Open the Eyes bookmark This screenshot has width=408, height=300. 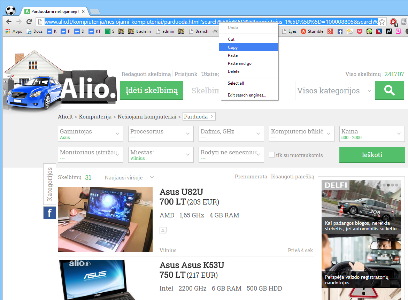(289, 31)
